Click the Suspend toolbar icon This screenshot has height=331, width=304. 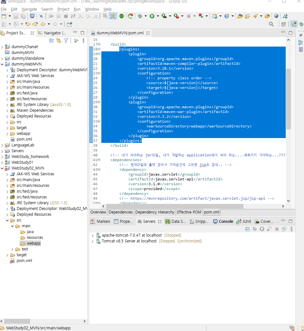tap(59, 16)
